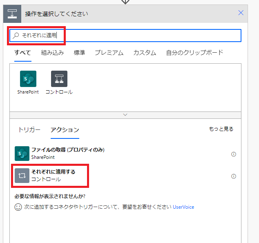Close the operation selection panel
This screenshot has width=259, height=243.
point(241,13)
